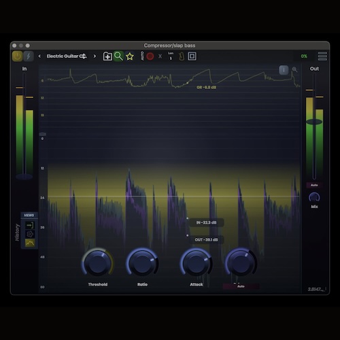This screenshot has width=340, height=340.
Task: Click the VIEWS header label
Action: 29,215
